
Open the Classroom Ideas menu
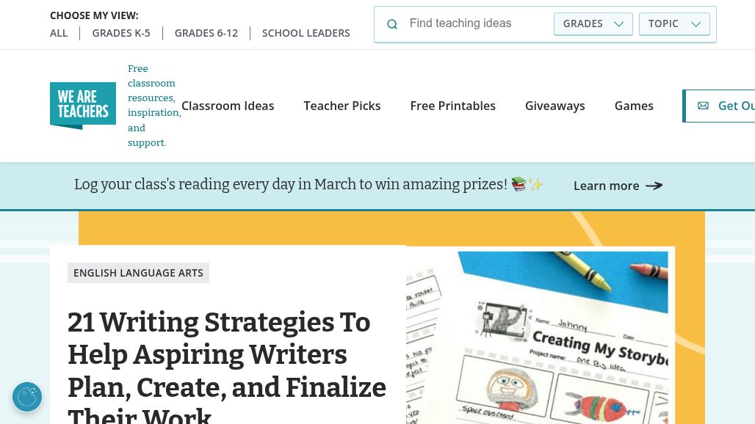(228, 106)
